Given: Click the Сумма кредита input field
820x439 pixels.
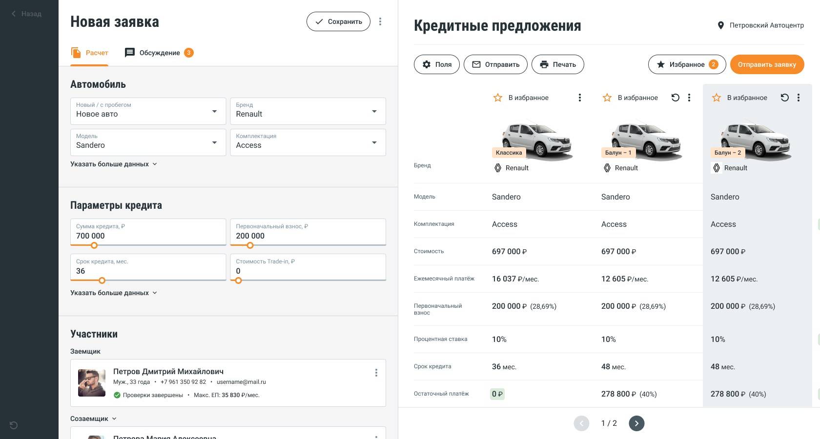Looking at the screenshot, I should click(148, 232).
